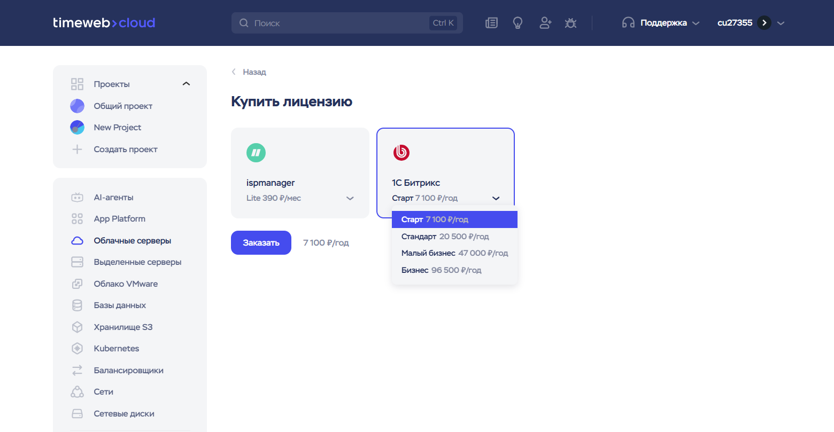Click the news icon in the header
The height and width of the screenshot is (432, 834).
[x=491, y=23]
